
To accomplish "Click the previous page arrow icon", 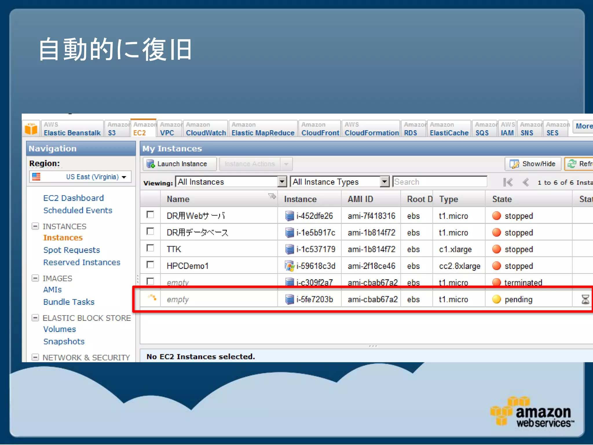I will pyautogui.click(x=526, y=182).
